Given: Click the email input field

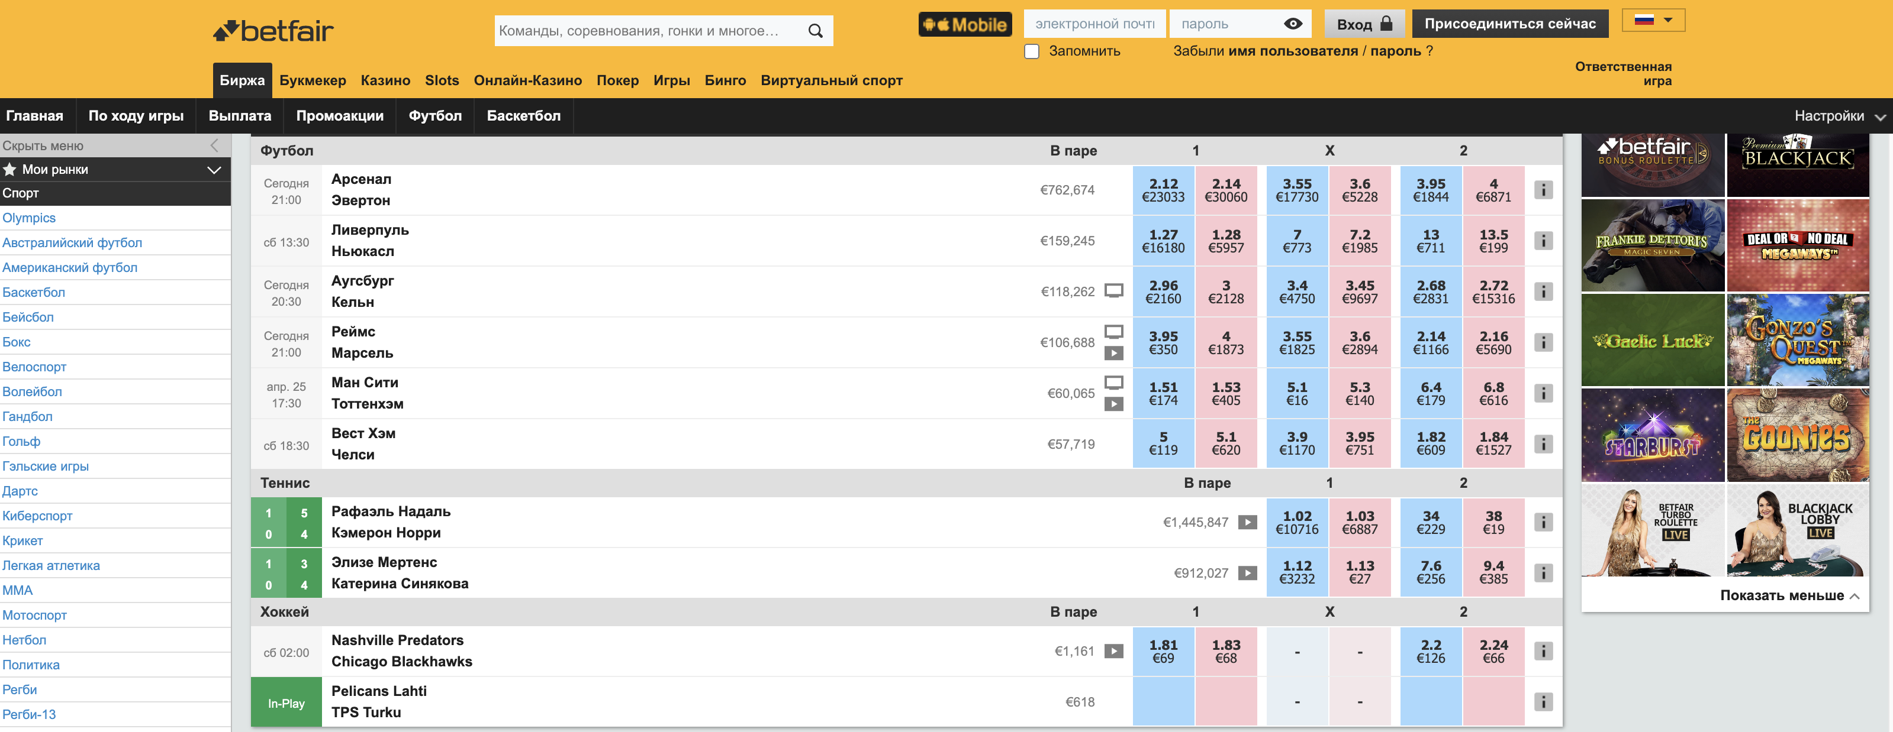Looking at the screenshot, I should tap(1095, 24).
